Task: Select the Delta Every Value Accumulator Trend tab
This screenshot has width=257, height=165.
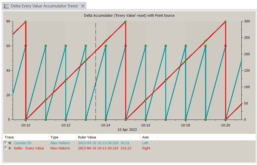Action: [44, 6]
